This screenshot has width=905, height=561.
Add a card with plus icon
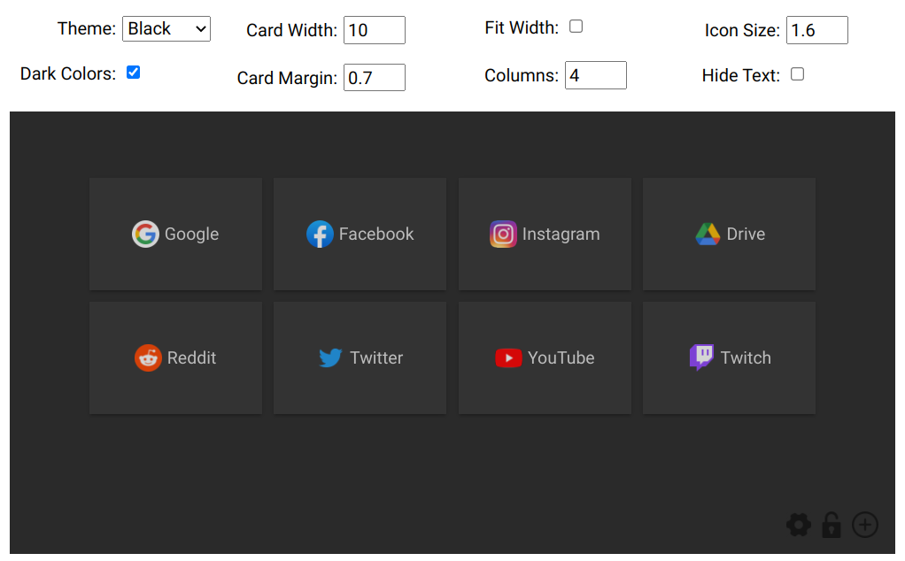point(865,525)
